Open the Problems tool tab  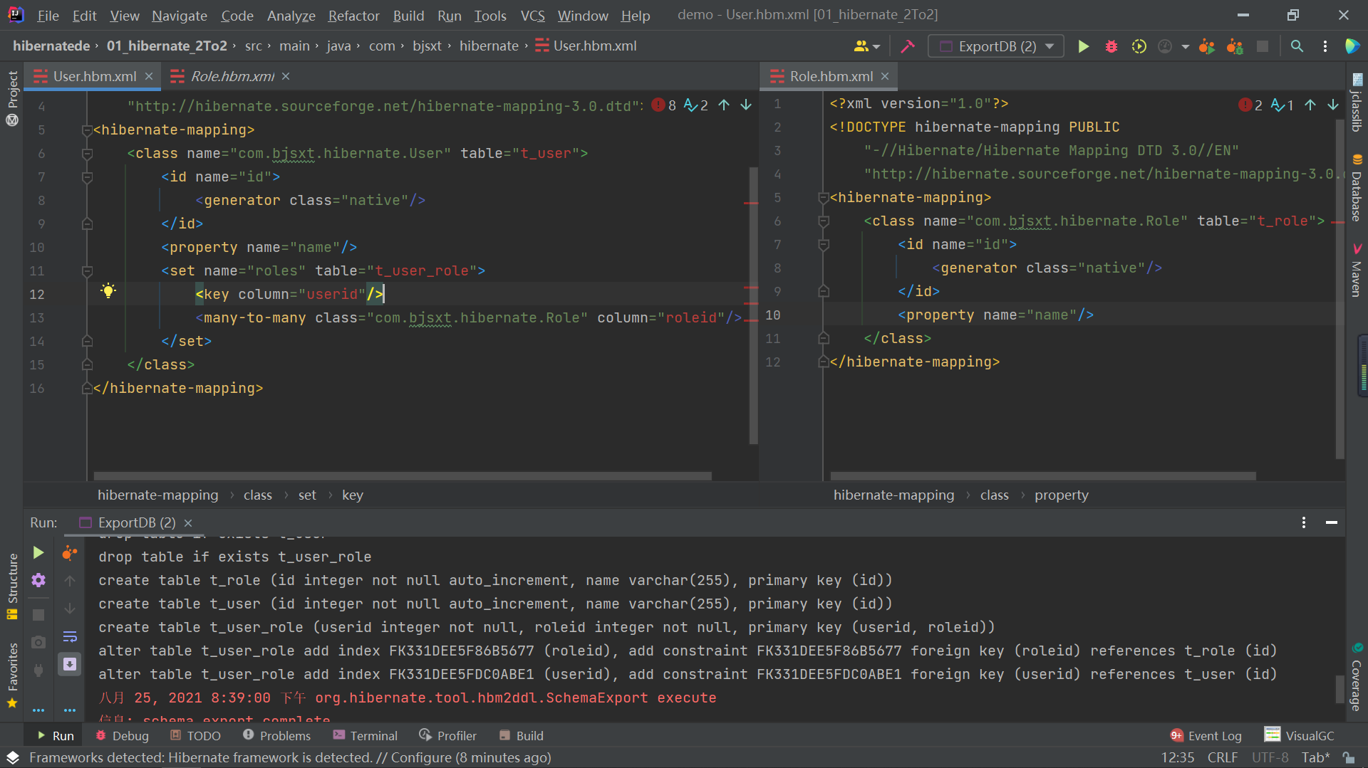(x=277, y=735)
